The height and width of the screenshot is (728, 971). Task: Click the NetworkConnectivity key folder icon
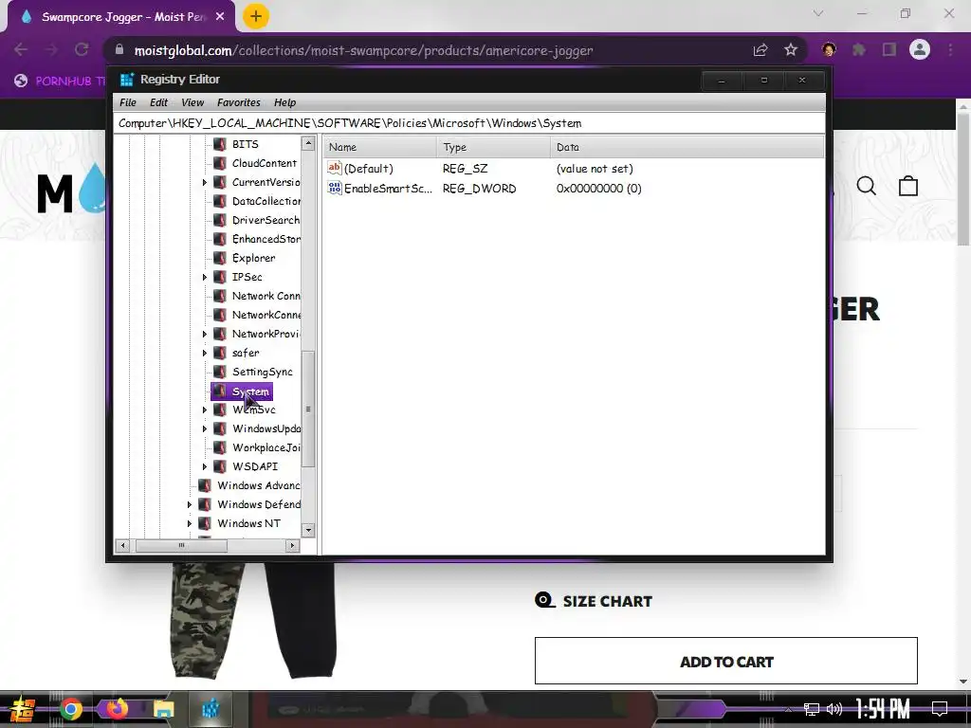click(x=220, y=315)
